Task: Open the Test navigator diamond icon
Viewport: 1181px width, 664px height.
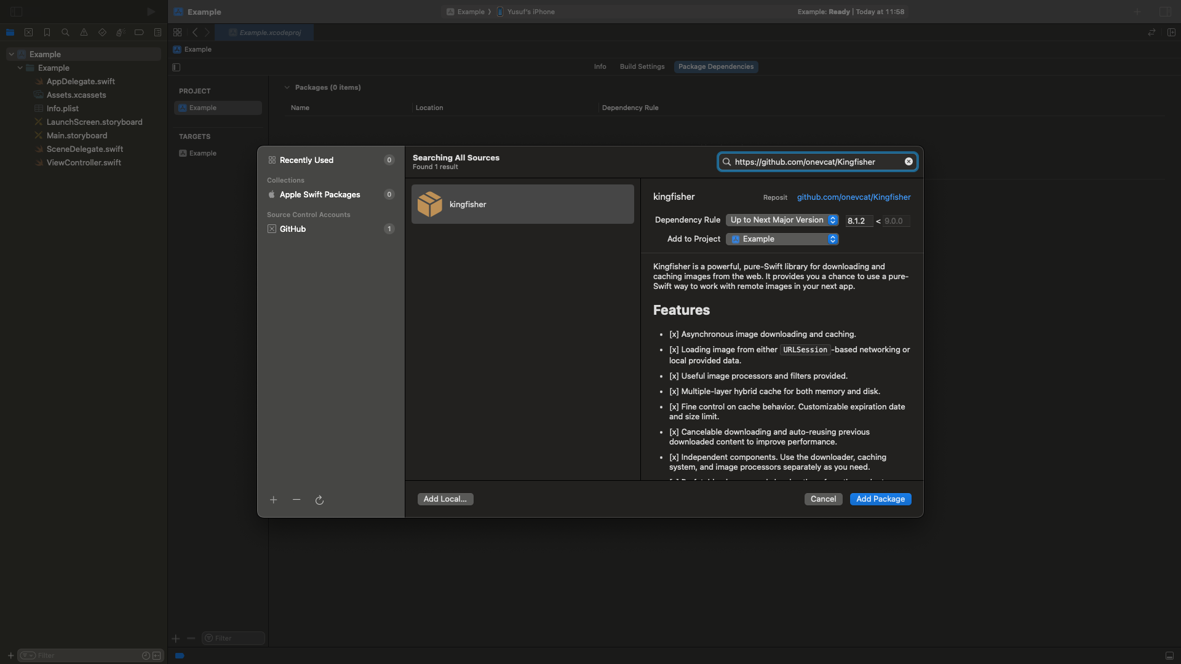Action: [x=102, y=33]
